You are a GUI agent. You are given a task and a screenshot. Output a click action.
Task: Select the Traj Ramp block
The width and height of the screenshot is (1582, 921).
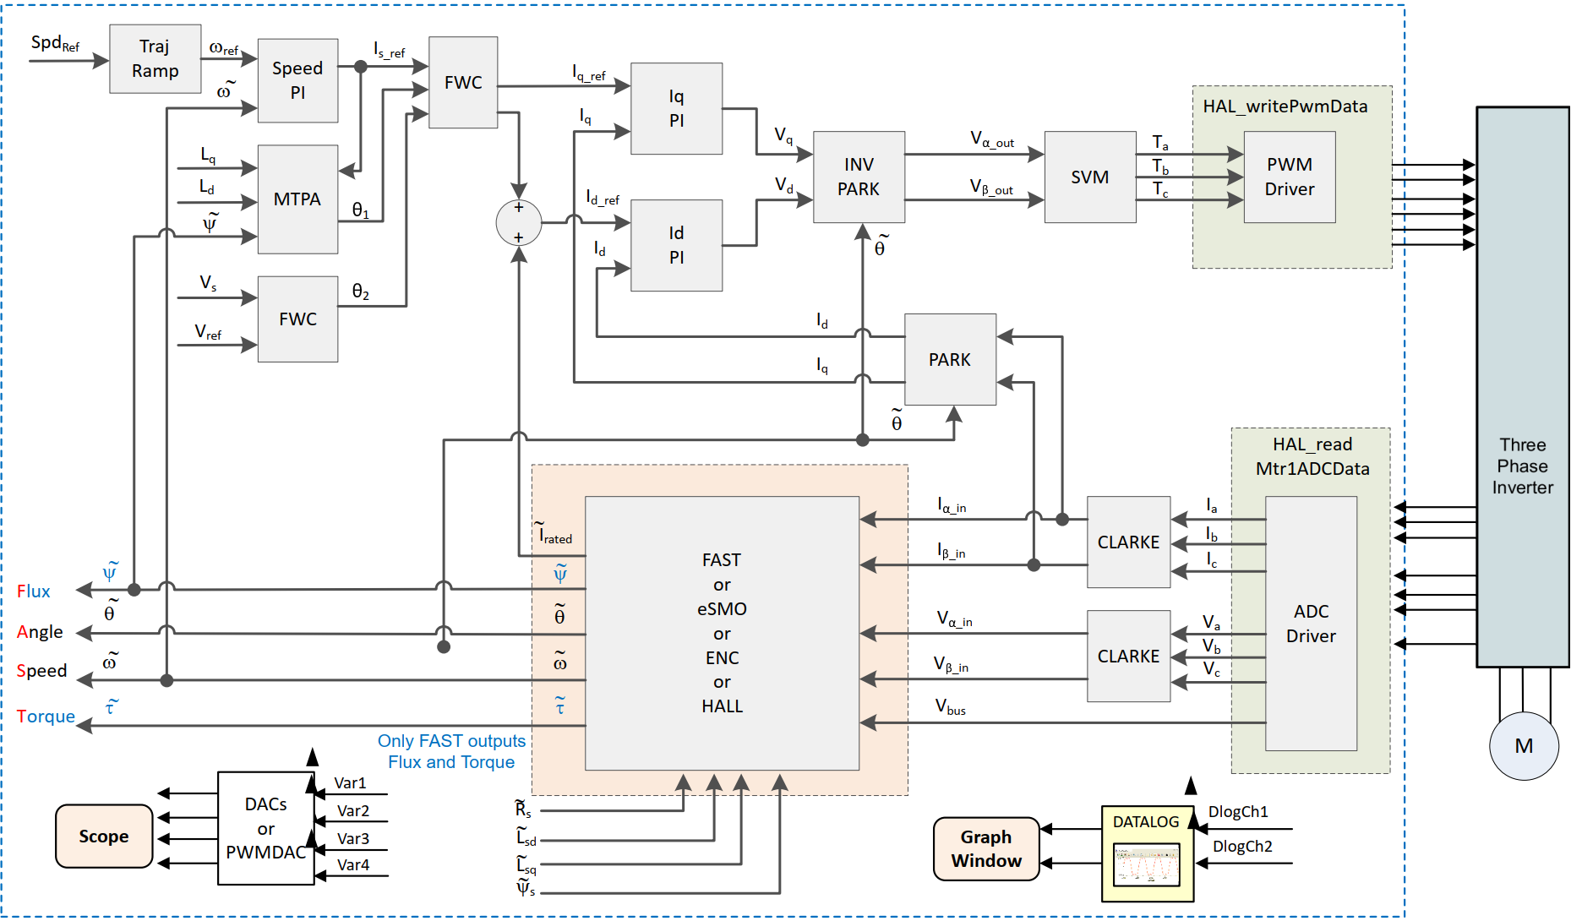pos(155,58)
